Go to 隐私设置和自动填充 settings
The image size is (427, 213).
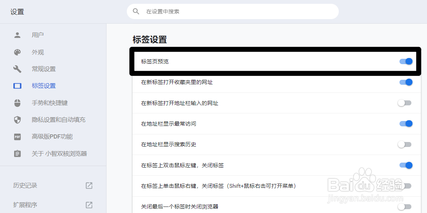(58, 120)
